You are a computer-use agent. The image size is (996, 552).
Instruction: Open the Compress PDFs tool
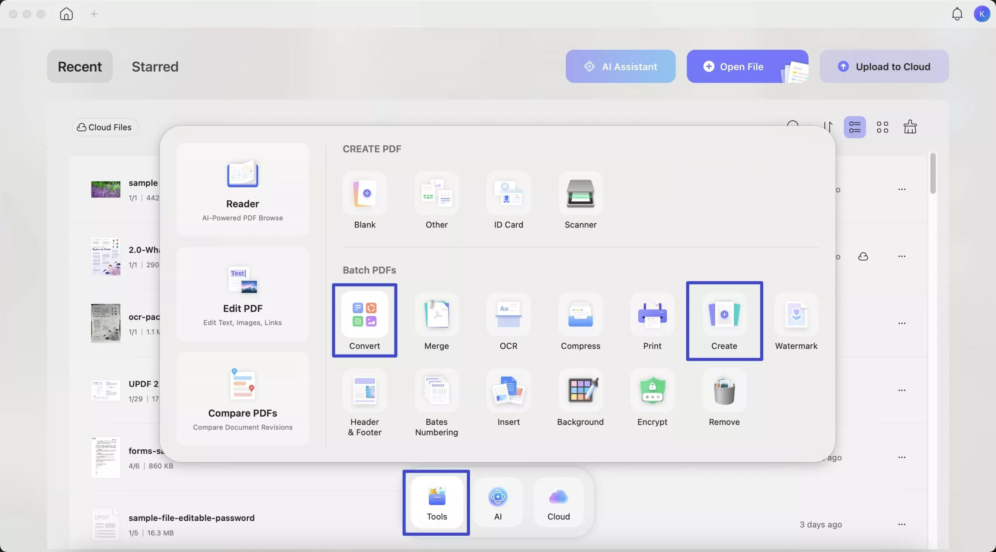(580, 315)
